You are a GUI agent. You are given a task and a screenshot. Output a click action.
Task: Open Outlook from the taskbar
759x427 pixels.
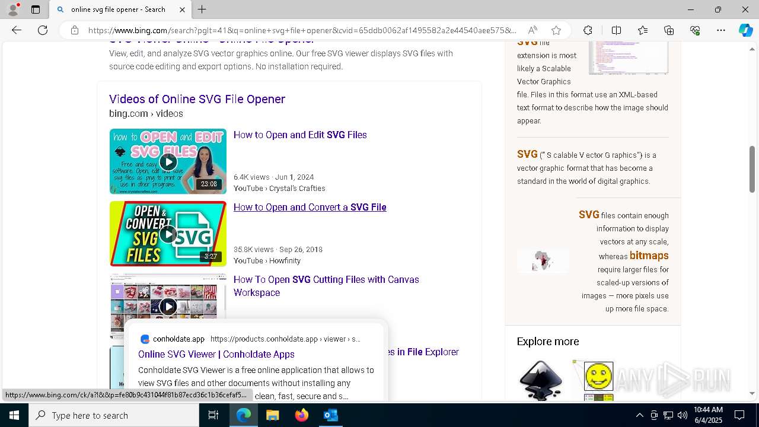click(x=330, y=415)
